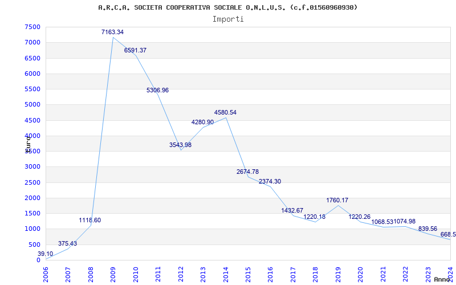Select the 1760.17 data label
Screen dimensions: 456x285
337,201
